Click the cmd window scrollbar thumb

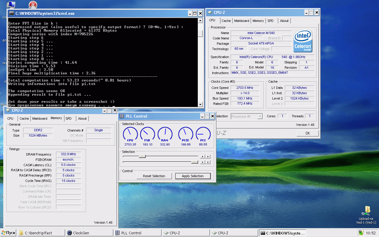pos(200,34)
